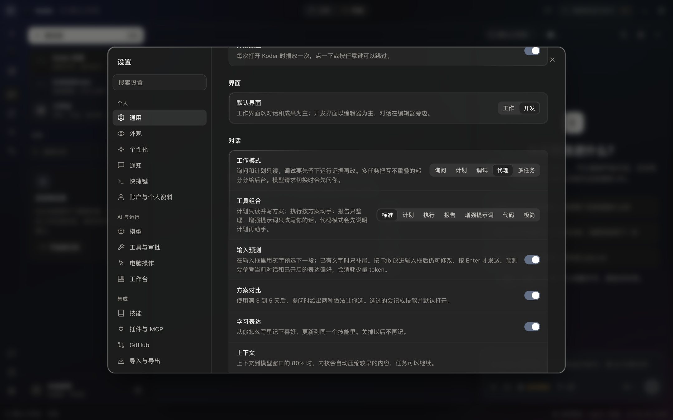Click the download icon beside 导入与导出
Viewport: 673px width, 420px height.
coord(121,361)
